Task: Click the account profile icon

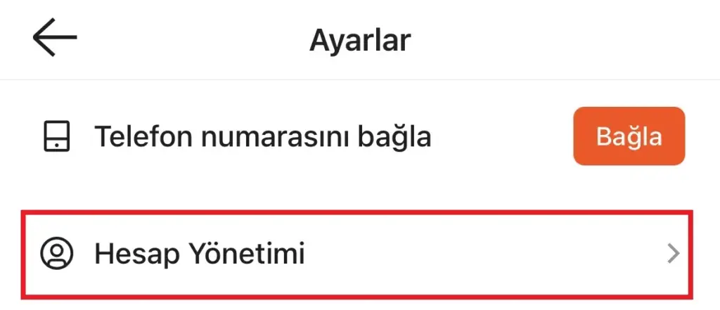Action: click(57, 253)
